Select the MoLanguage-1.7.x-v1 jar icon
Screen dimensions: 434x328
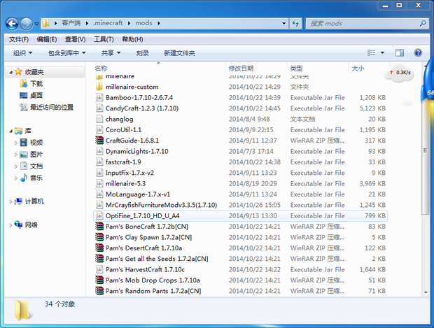pos(99,194)
